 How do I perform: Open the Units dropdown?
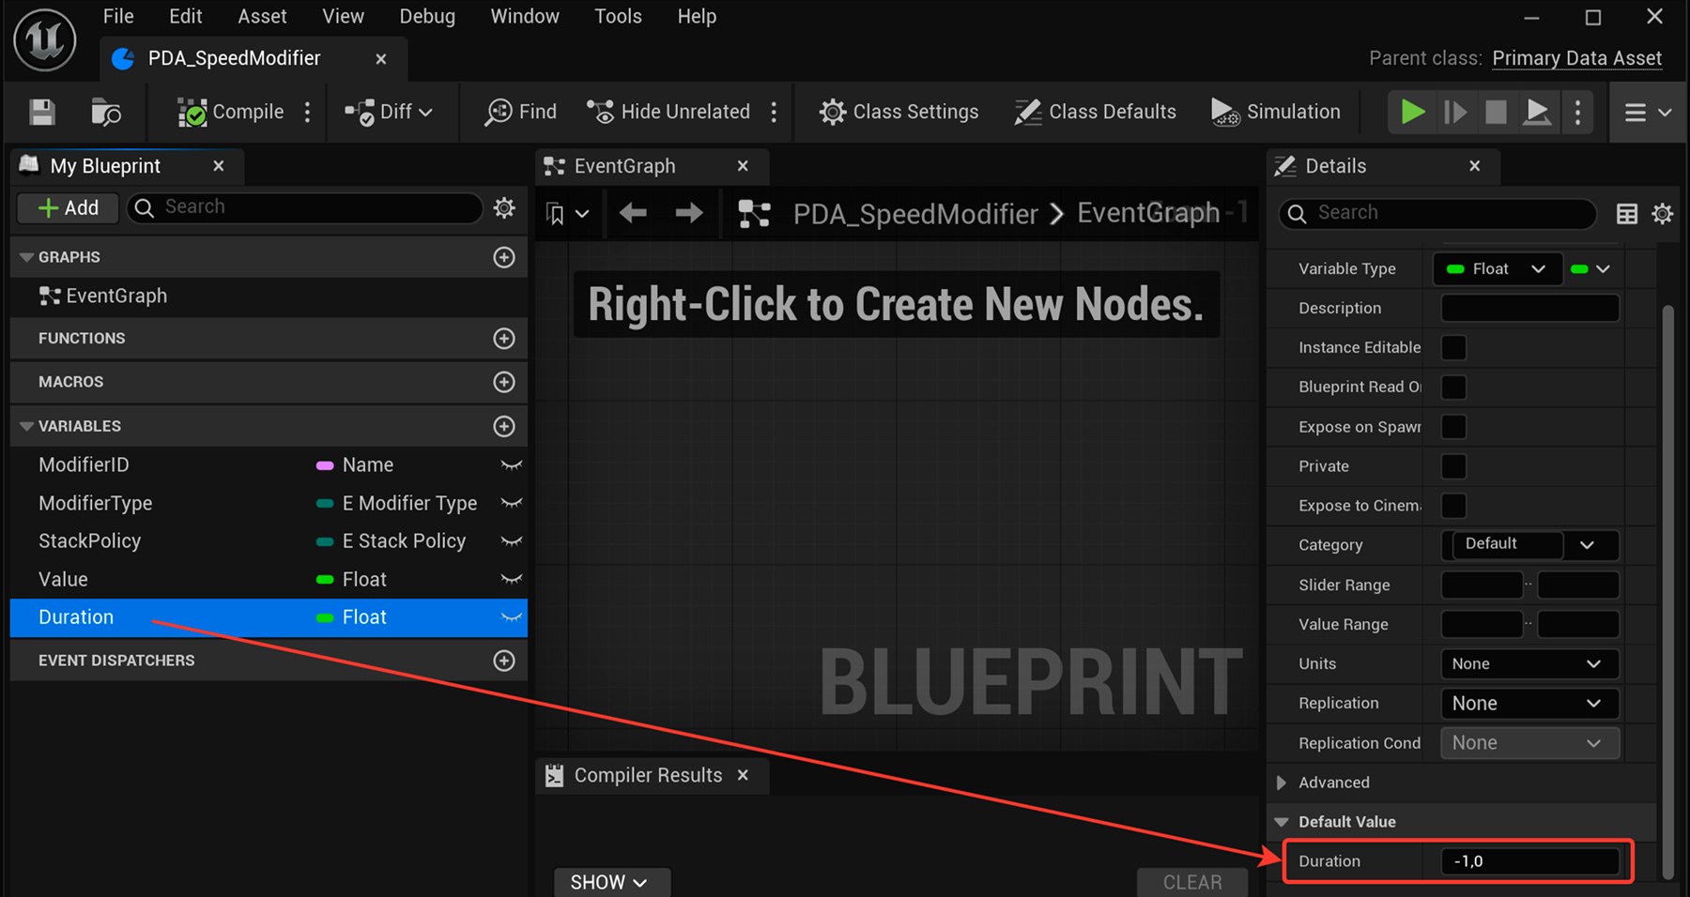(1529, 664)
